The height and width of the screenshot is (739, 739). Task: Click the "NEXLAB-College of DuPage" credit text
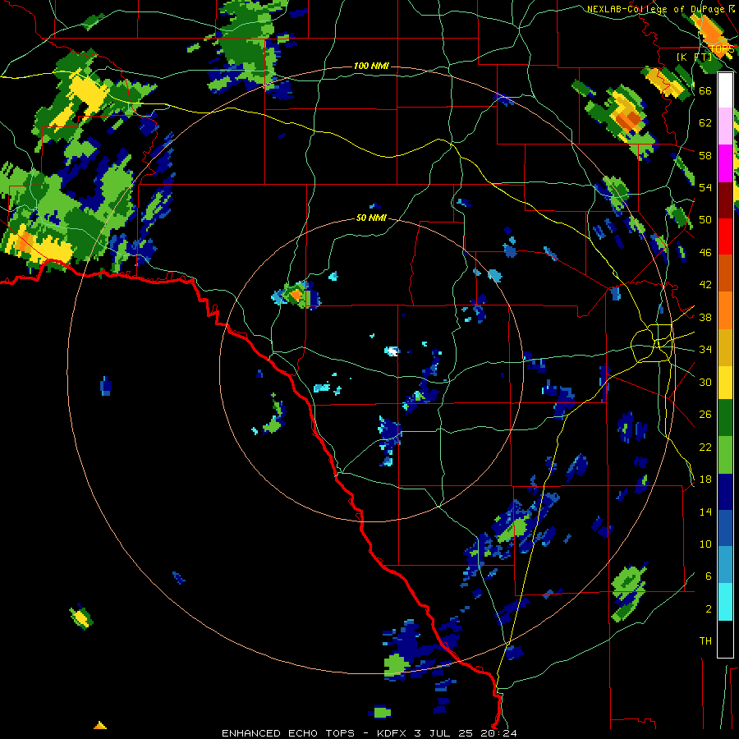point(655,9)
